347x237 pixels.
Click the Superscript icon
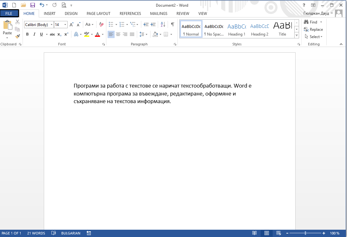pyautogui.click(x=66, y=34)
